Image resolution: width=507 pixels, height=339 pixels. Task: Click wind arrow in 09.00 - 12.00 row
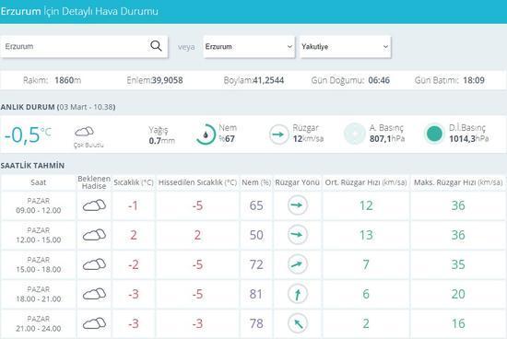[x=298, y=205]
